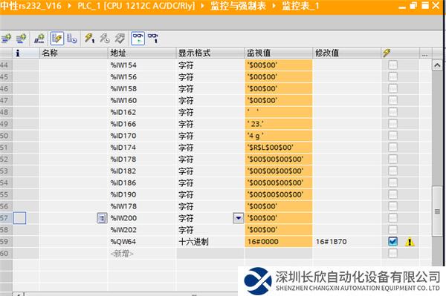The width and height of the screenshot is (446, 296).
Task: Click the scroll up arrow of table
Action: click(x=437, y=65)
